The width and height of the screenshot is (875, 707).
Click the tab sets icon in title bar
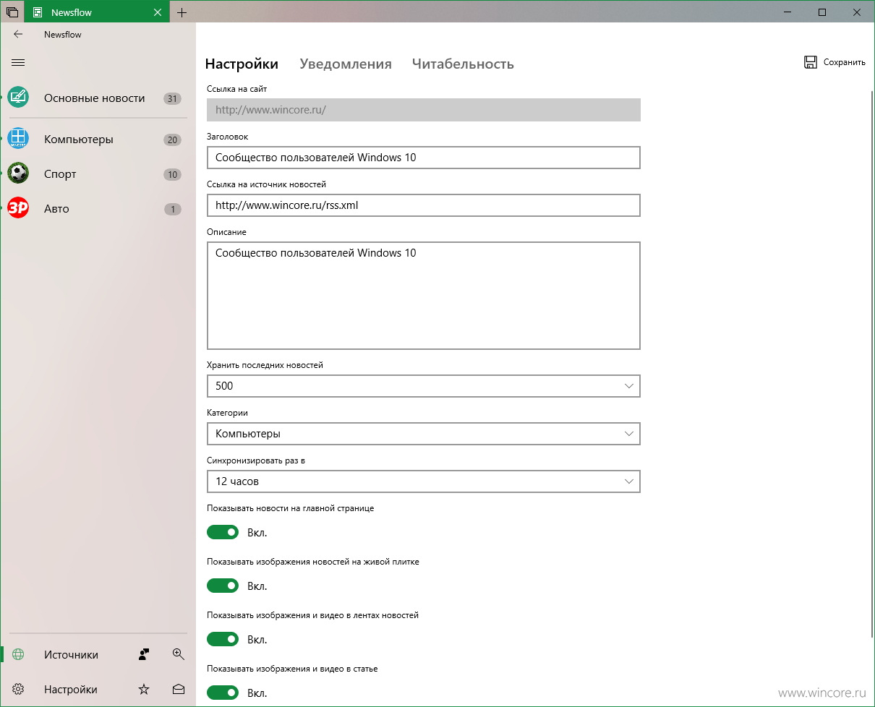pos(12,12)
